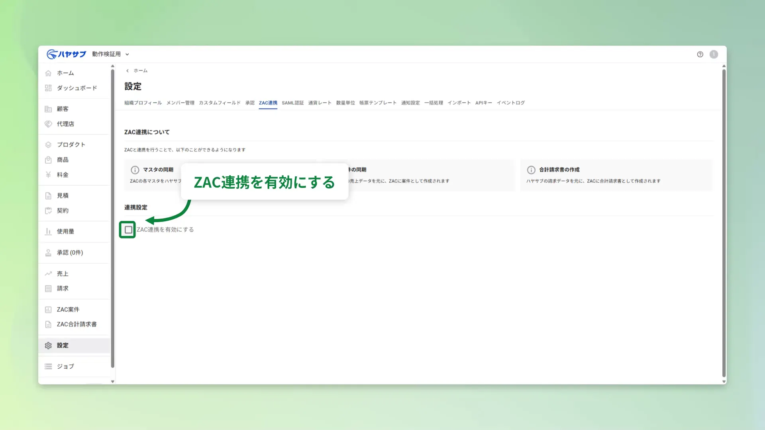Click the ZAC合計請求書 file icon
This screenshot has width=765, height=430.
48,324
